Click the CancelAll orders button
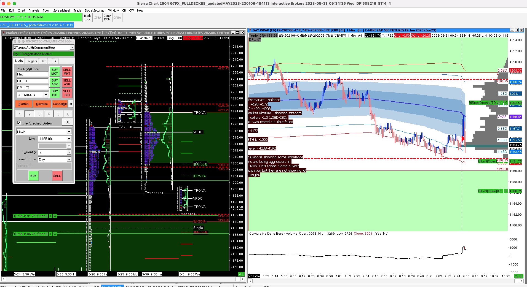The image size is (527, 287). click(60, 104)
